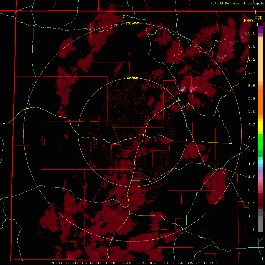
Task: Click the NEXLAB-College of DuPage credit text
Action: (x=235, y=3)
